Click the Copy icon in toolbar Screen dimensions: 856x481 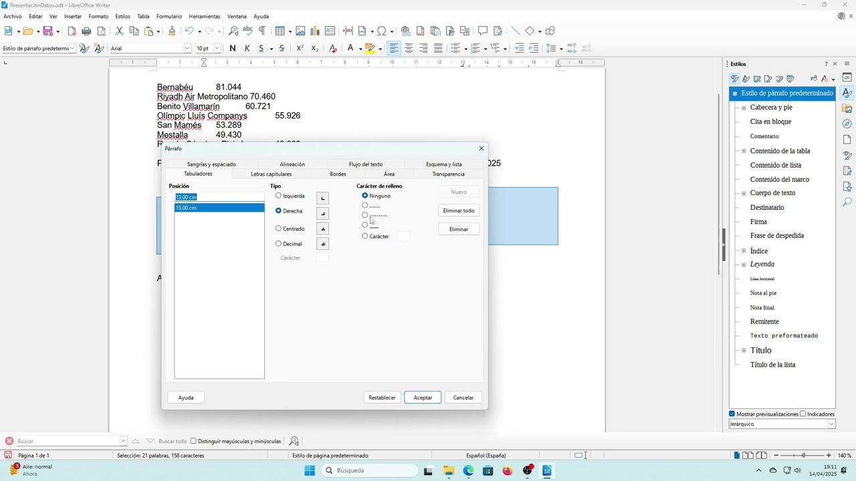tap(134, 31)
